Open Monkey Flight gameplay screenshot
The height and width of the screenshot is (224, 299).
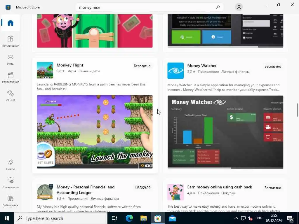click(95, 132)
